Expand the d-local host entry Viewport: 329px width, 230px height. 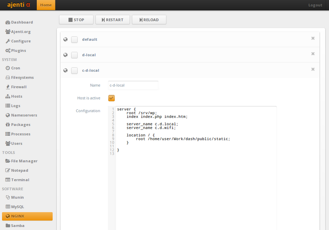[89, 55]
